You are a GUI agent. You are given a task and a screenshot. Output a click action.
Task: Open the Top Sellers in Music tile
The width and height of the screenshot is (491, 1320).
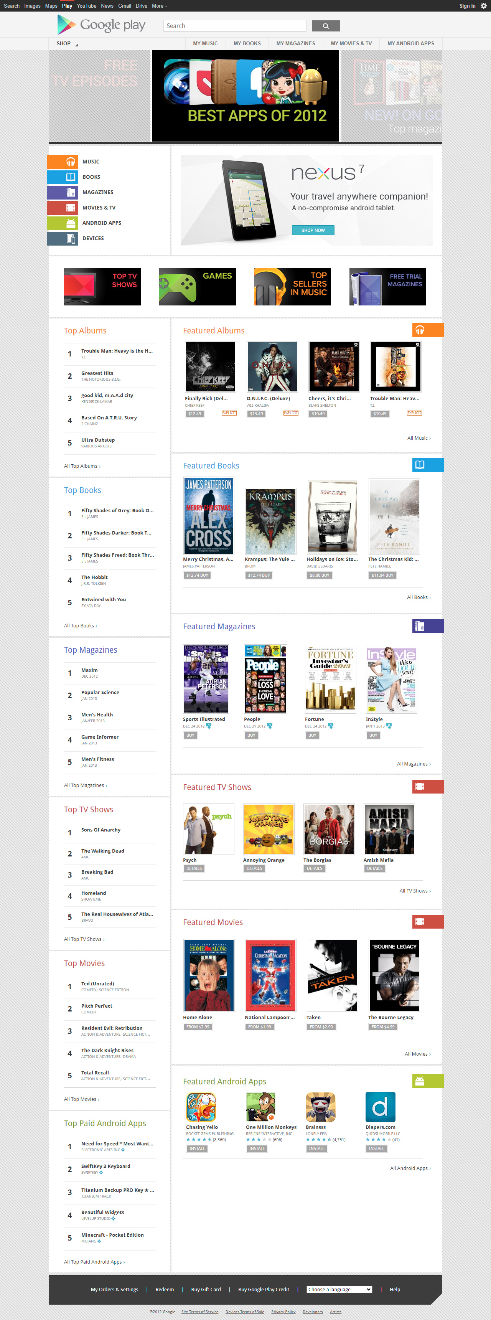click(293, 286)
